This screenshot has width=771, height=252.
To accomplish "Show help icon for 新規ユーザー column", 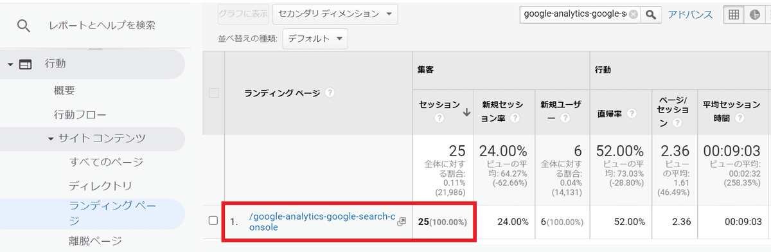I will click(565, 118).
